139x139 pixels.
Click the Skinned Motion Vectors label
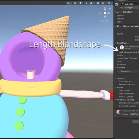[x=129, y=103]
